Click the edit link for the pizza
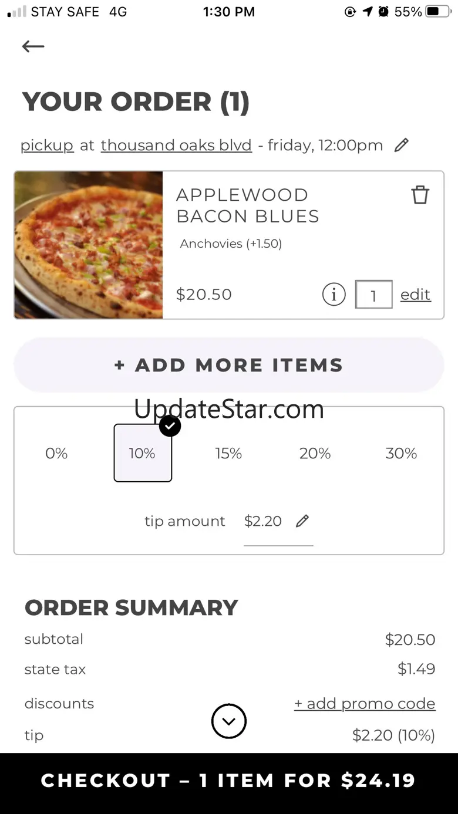This screenshot has height=814, width=458. (x=415, y=295)
